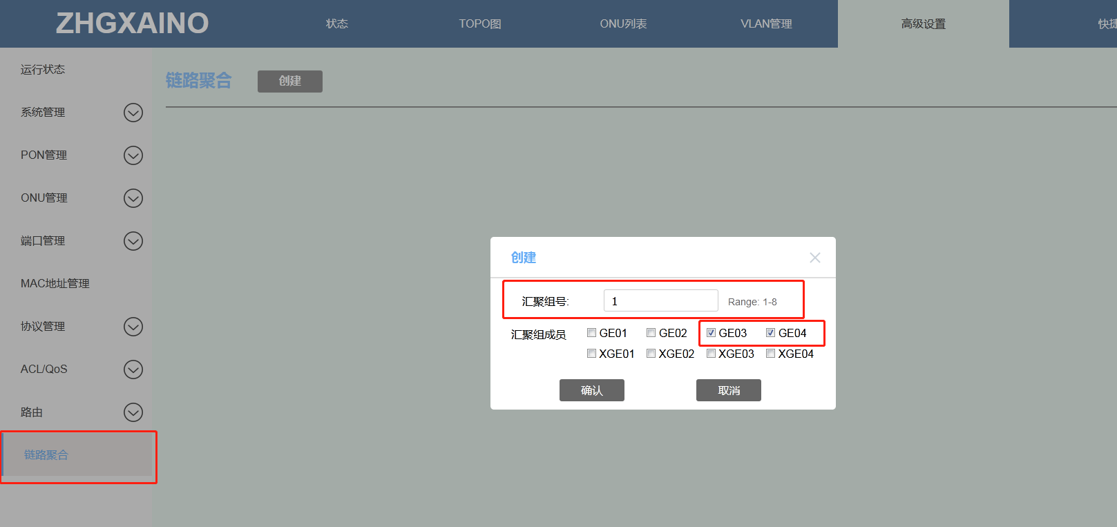
Task: Open MAC地址管理 in the sidebar
Action: coord(55,284)
